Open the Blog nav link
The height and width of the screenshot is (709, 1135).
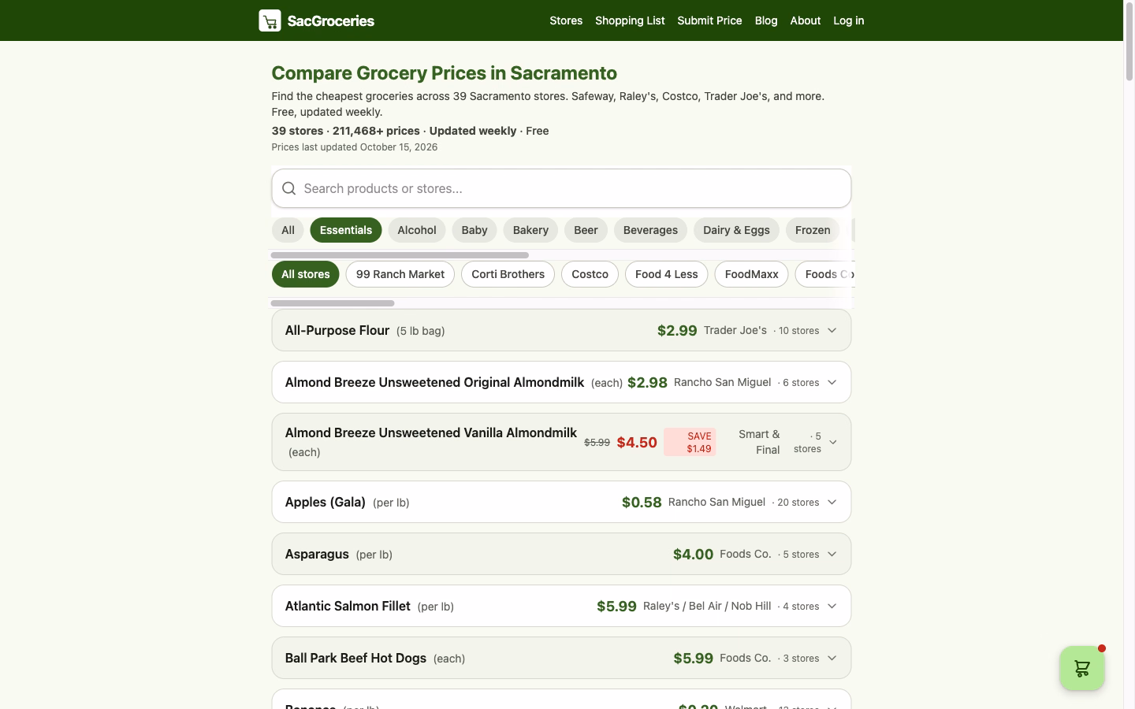766,20
